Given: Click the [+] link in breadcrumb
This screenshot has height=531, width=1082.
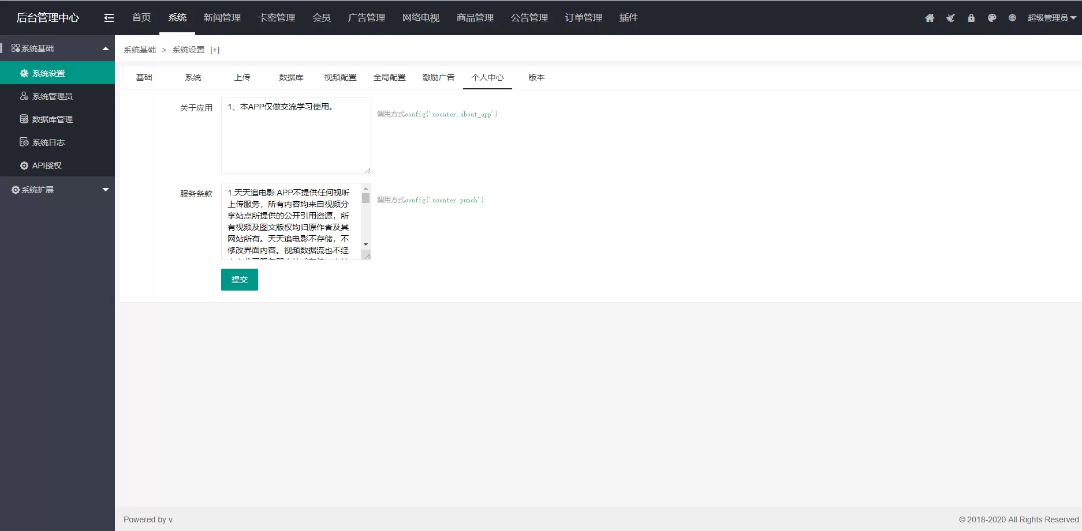Looking at the screenshot, I should pyautogui.click(x=215, y=50).
